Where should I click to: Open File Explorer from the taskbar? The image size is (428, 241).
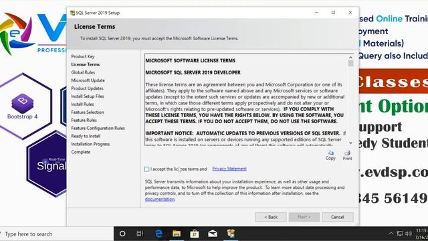[x=177, y=234]
